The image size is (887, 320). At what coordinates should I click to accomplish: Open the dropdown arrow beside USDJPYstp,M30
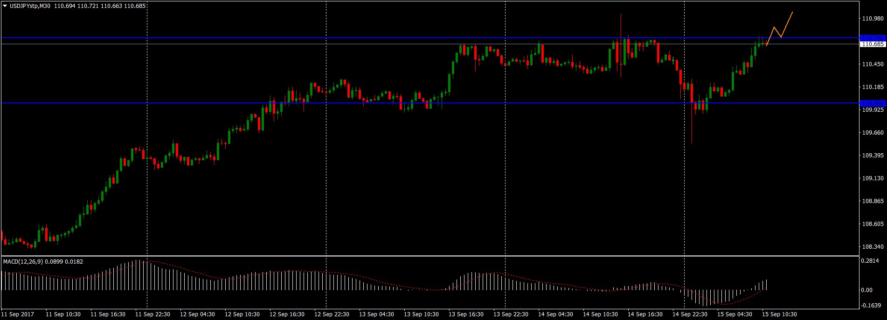coord(5,6)
